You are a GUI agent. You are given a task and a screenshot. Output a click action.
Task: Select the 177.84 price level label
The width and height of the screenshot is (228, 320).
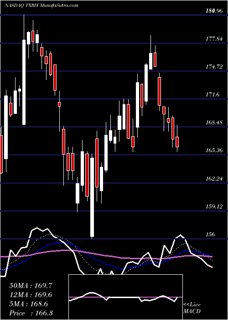[x=214, y=38]
